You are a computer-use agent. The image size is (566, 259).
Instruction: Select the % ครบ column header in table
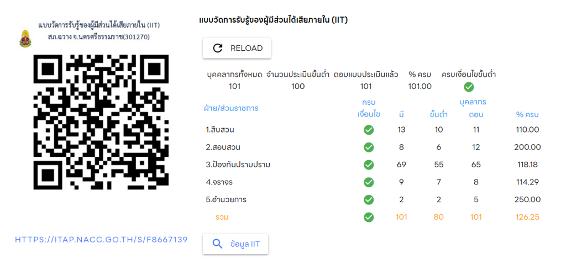(x=527, y=114)
